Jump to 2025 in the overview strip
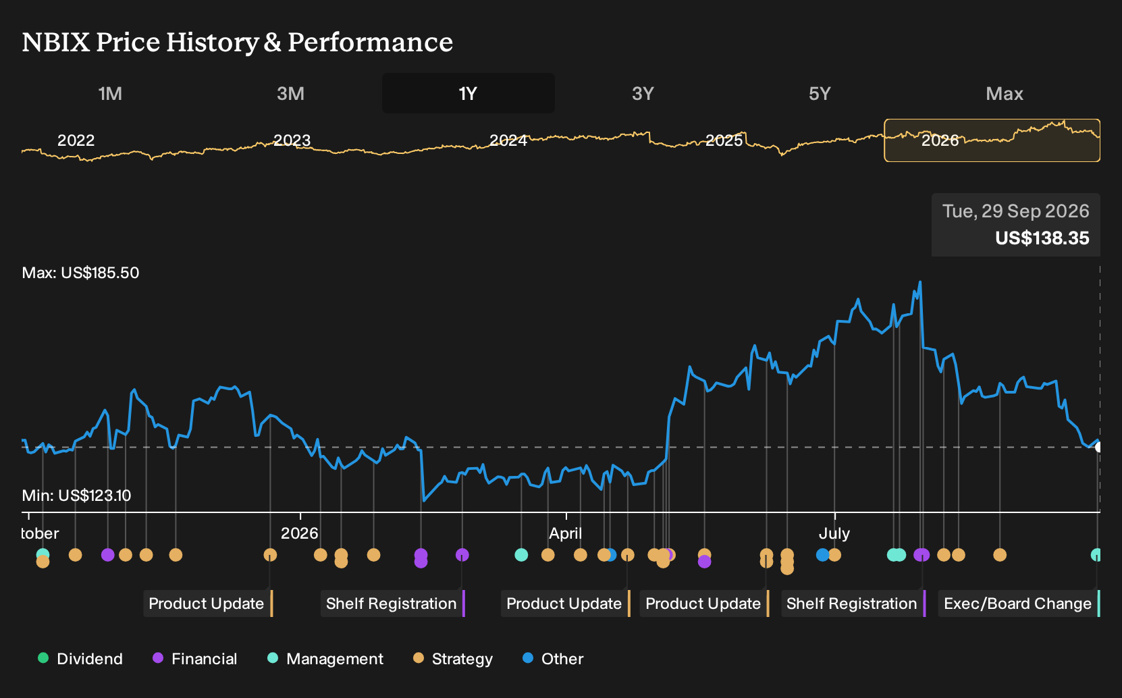 tap(724, 140)
